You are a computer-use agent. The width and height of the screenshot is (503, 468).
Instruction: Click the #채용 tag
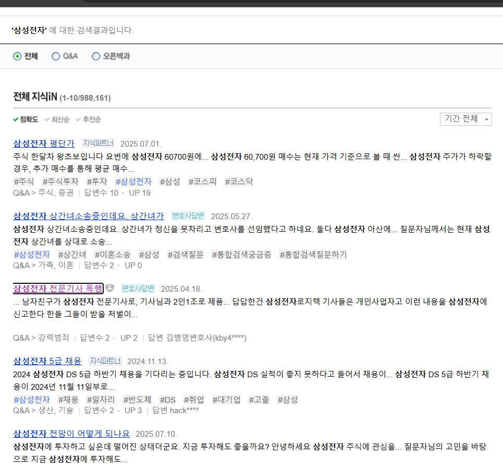point(68,400)
